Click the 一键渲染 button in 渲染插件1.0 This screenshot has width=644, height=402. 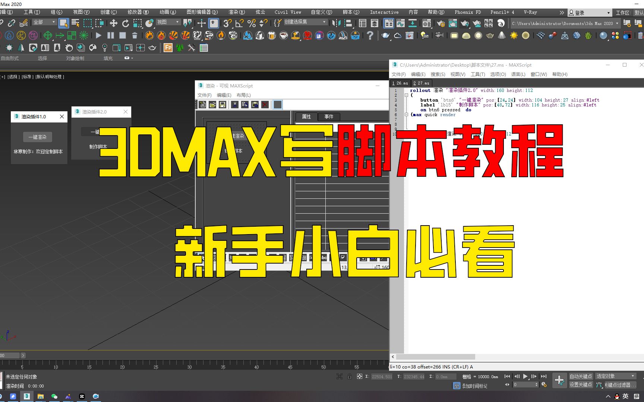[x=37, y=137]
